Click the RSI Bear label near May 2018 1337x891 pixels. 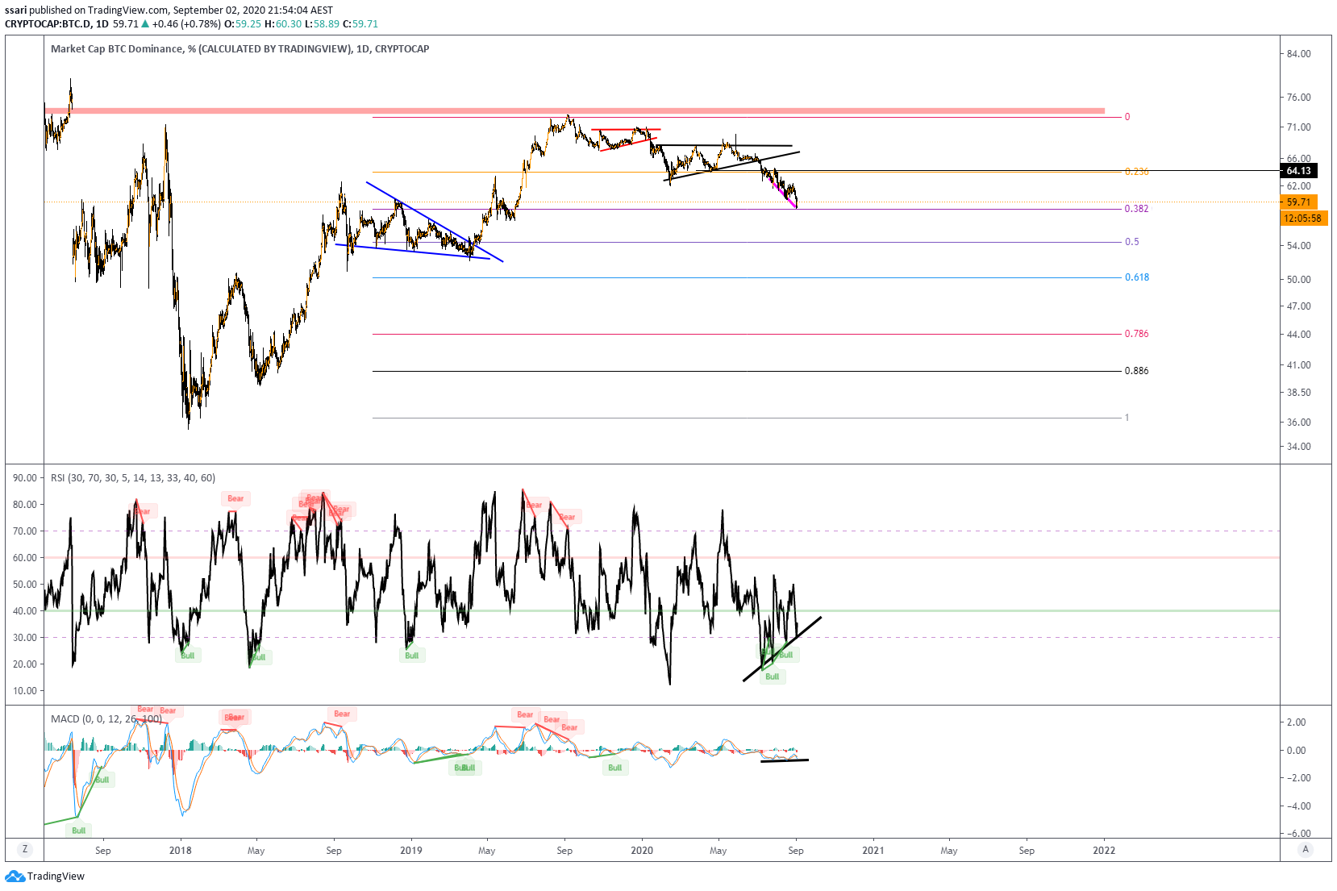coord(235,498)
